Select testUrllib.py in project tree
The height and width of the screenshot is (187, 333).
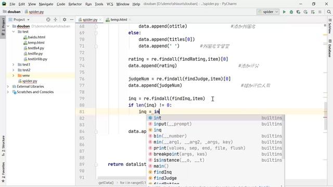pyautogui.click(x=37, y=59)
